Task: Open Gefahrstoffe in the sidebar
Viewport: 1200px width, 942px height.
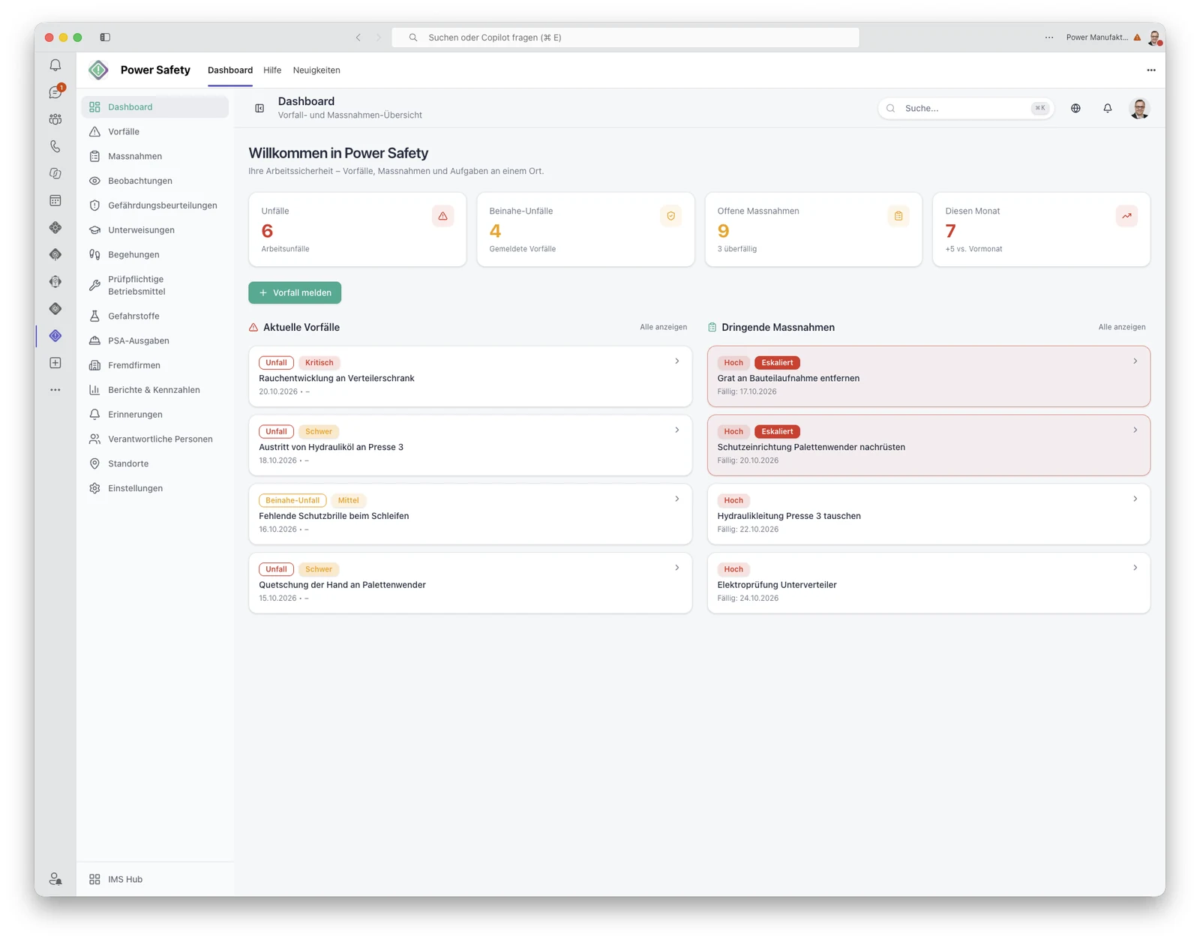Action: tap(155, 316)
